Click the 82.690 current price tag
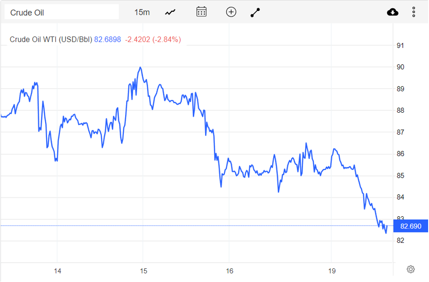Viewport: 429px width, 282px height. pyautogui.click(x=411, y=226)
